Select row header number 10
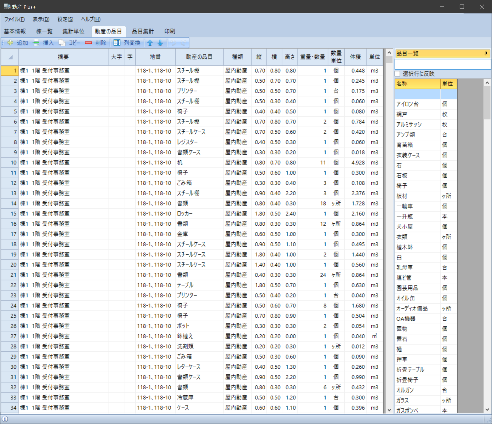This screenshot has width=492, height=424. pos(10,163)
